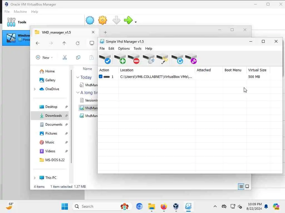Open File menu in VirtualBox Manager

7,12
